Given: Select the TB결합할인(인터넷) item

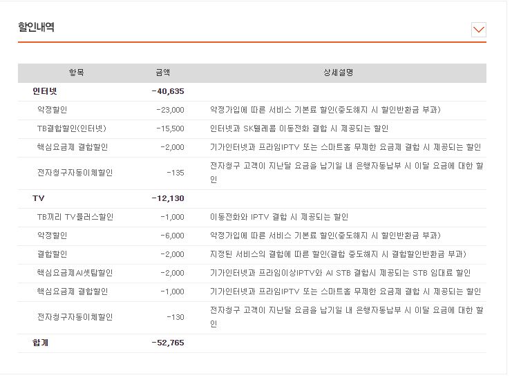Looking at the screenshot, I should [71, 128].
